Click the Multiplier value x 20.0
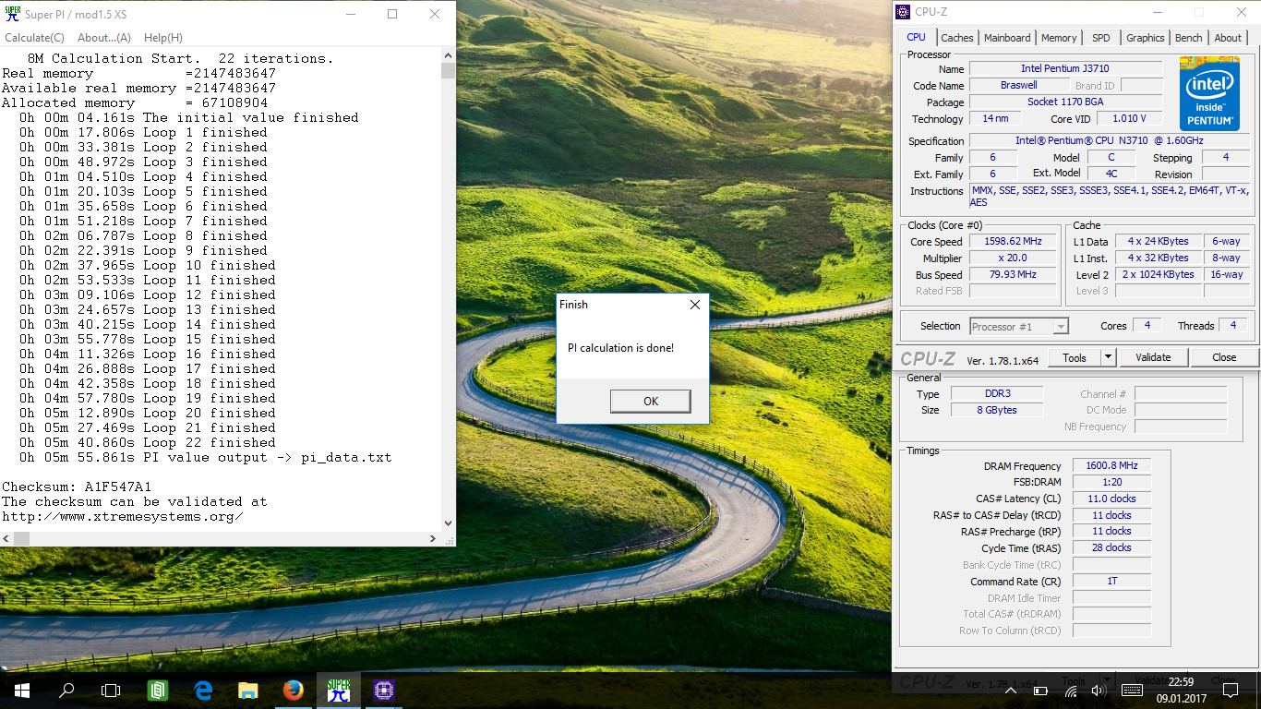The image size is (1261, 709). pos(1012,258)
